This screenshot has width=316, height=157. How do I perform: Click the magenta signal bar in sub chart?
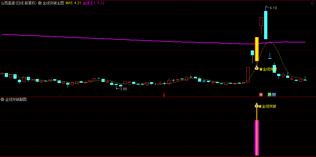[257, 138]
